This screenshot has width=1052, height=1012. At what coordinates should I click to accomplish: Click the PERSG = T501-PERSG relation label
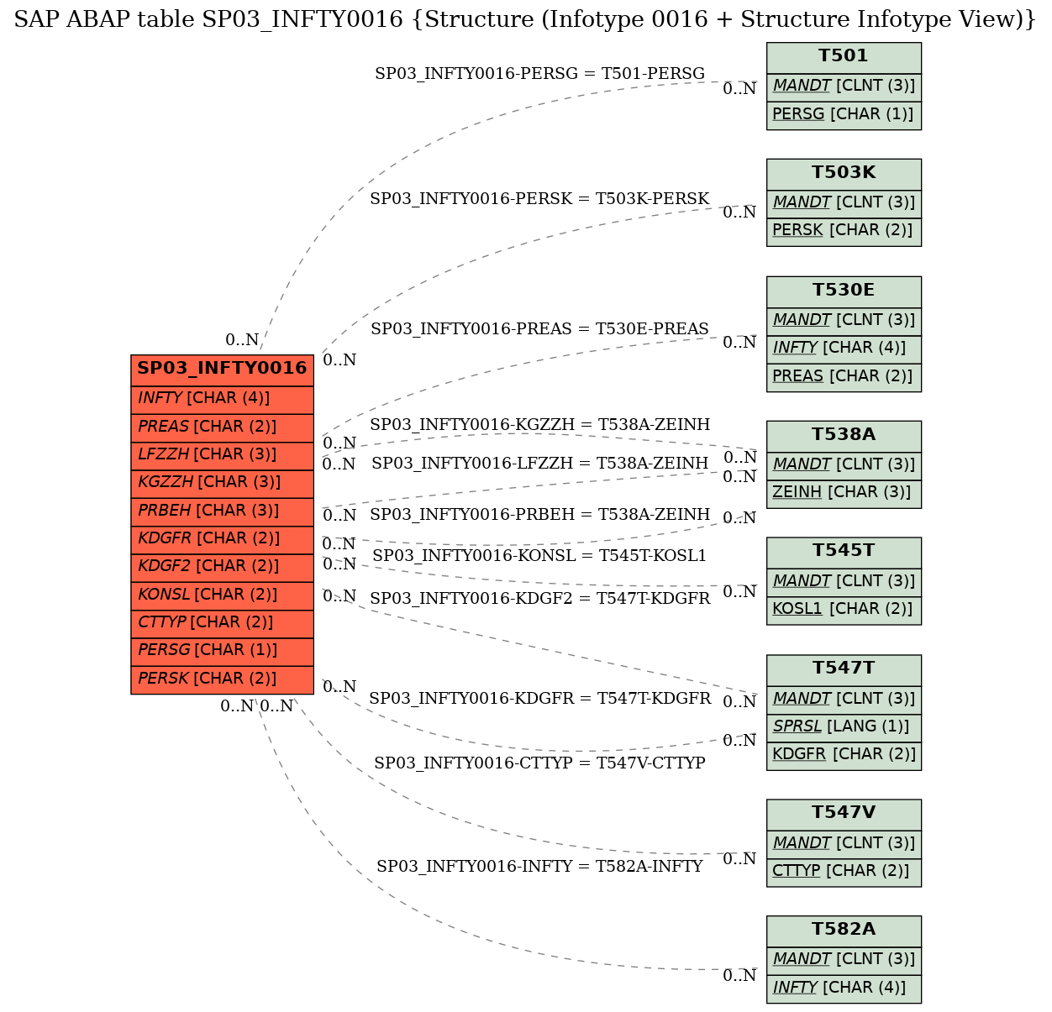539,74
